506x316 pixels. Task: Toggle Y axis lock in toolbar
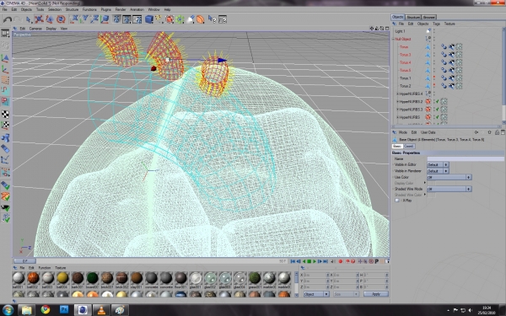pyautogui.click(x=84, y=19)
